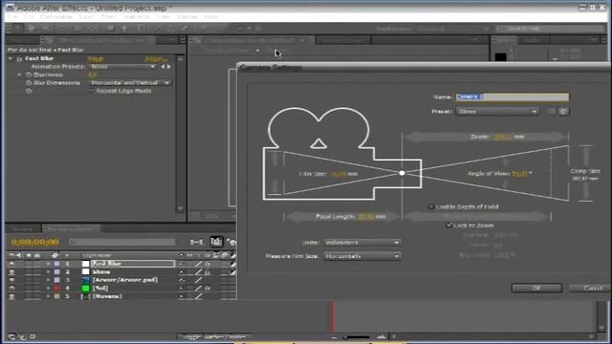Expand the Nuvens layer properties
612x344 pixels.
tap(49, 296)
